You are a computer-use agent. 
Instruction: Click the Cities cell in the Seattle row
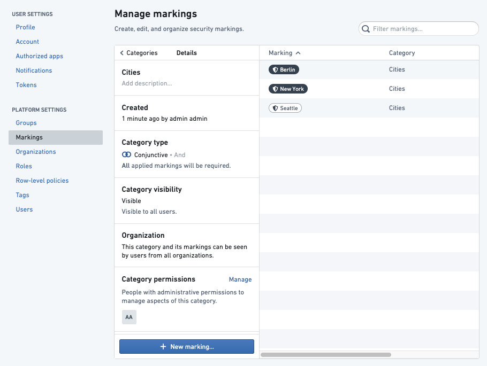(397, 108)
